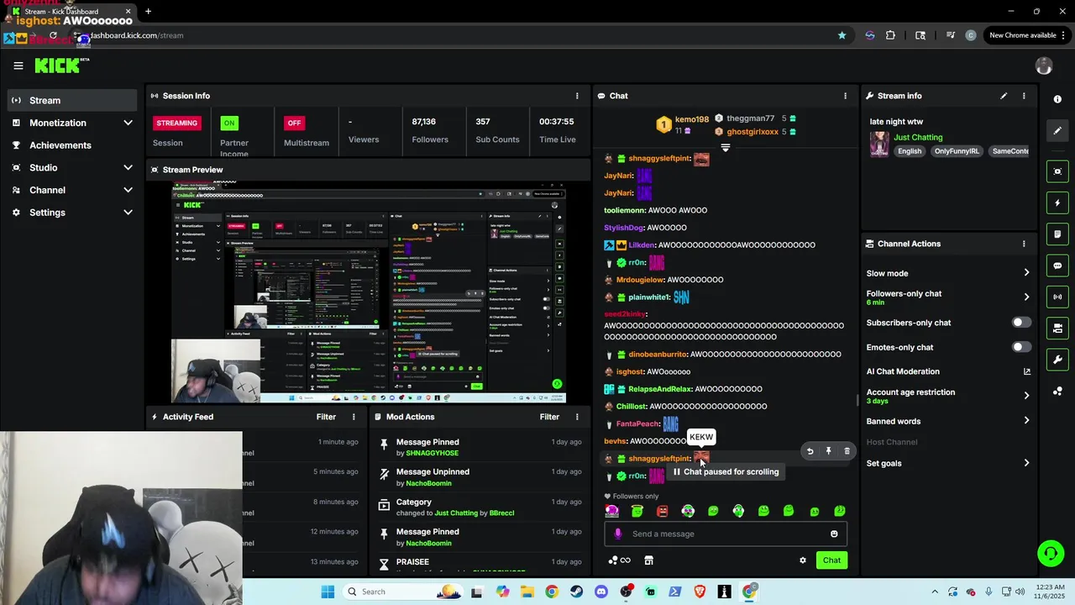Switch to Kick Dashboard browser tab
The width and height of the screenshot is (1075, 605).
[71, 12]
